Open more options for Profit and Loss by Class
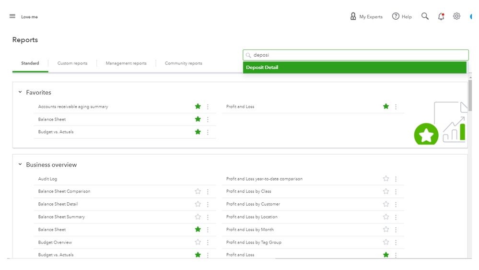 (396, 192)
